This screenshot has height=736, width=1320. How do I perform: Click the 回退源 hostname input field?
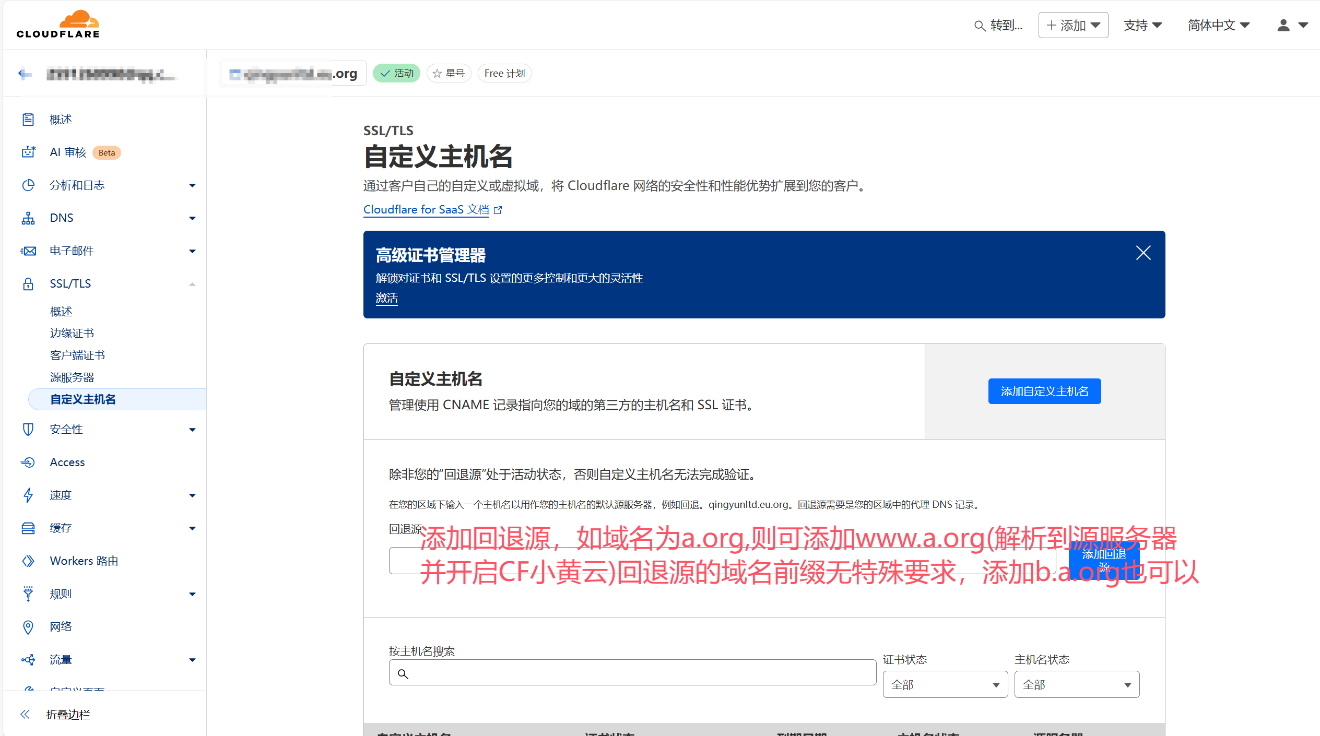pos(722,561)
